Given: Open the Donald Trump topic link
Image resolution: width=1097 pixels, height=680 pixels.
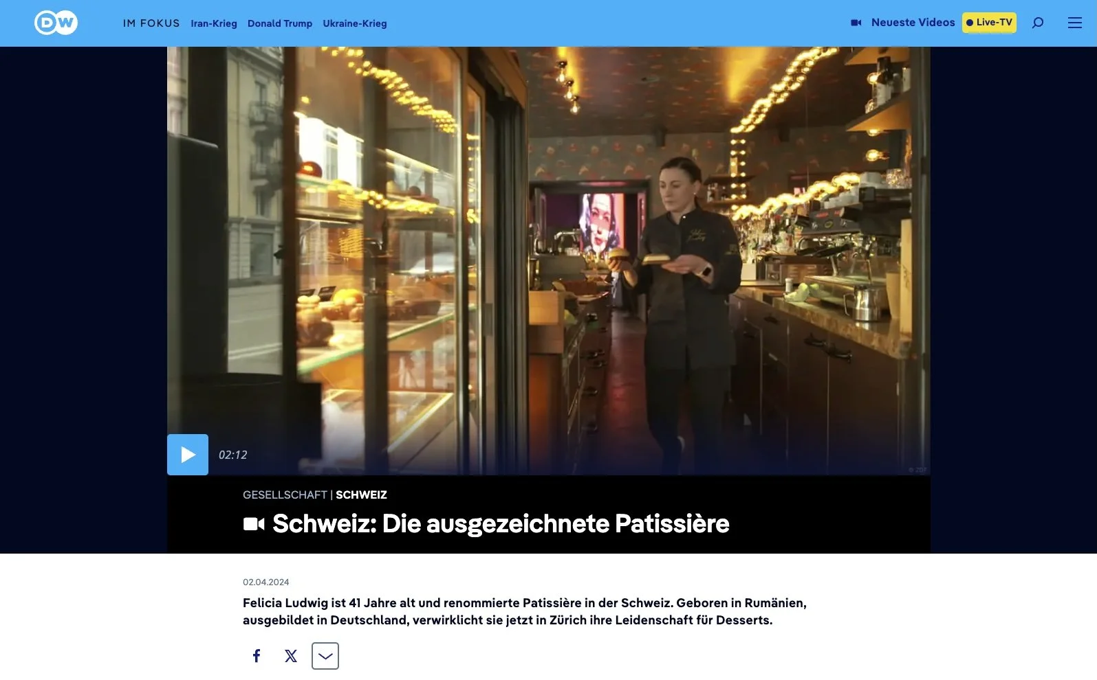Looking at the screenshot, I should [x=280, y=23].
